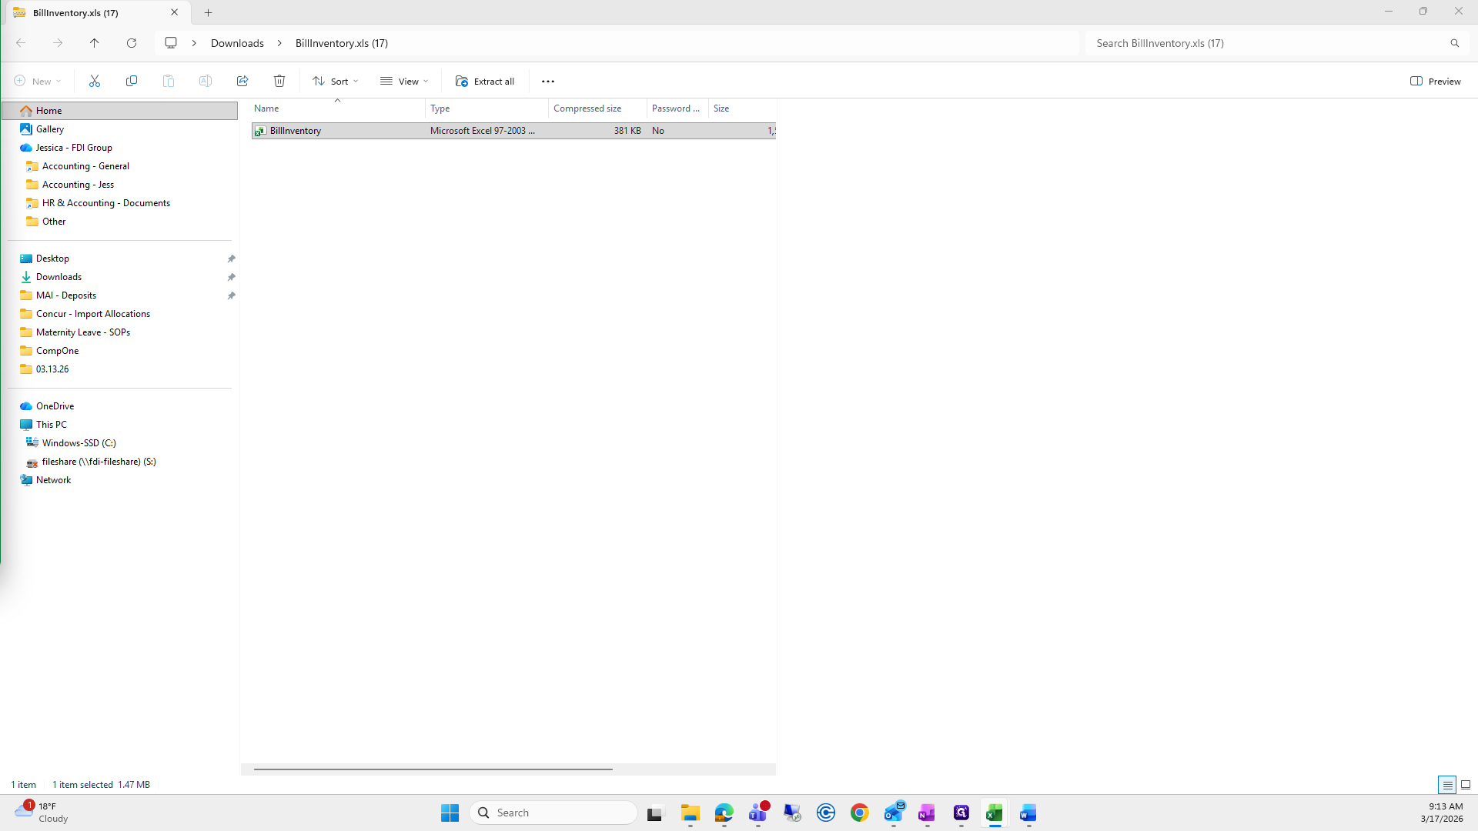Click the Cut scissors icon
Screen dimensions: 1478x831
click(x=95, y=81)
